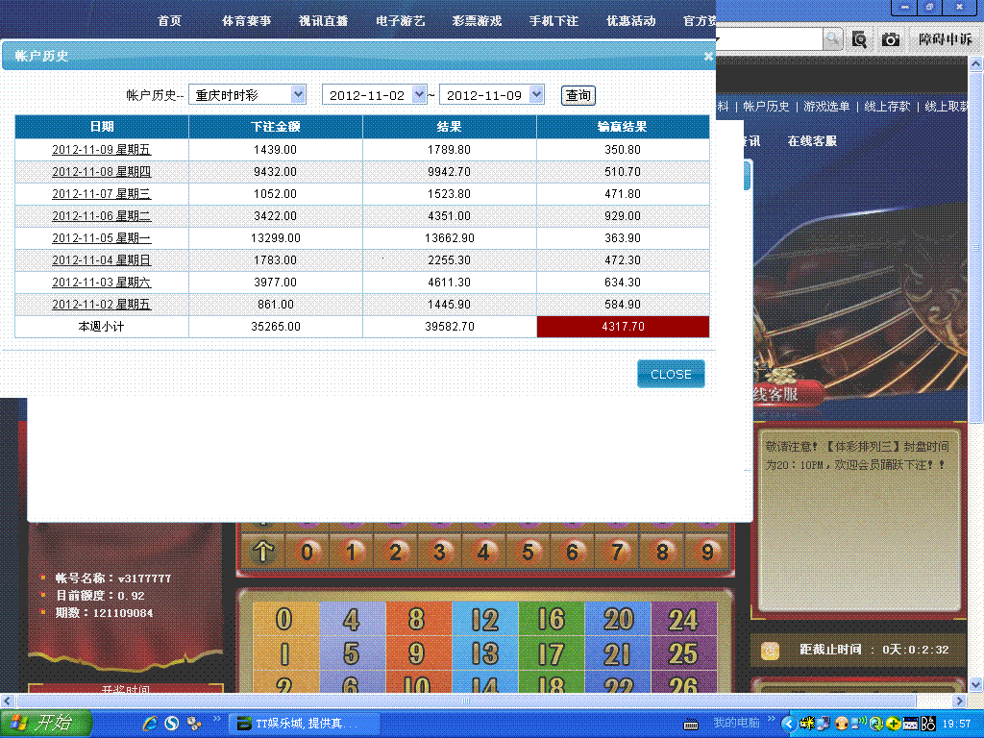Click the magnifier zoom icon in the browser toolbar

click(x=861, y=39)
